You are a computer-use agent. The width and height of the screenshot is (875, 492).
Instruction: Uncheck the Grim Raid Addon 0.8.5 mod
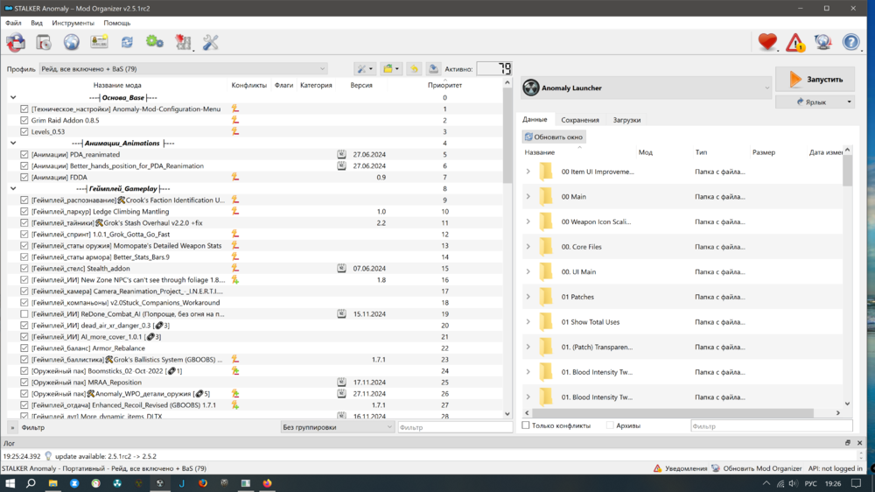click(x=24, y=120)
